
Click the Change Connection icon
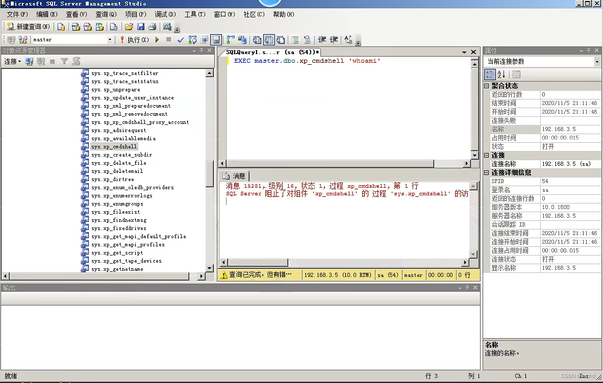click(x=23, y=40)
